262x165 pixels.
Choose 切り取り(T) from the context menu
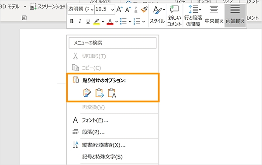[x=113, y=56]
